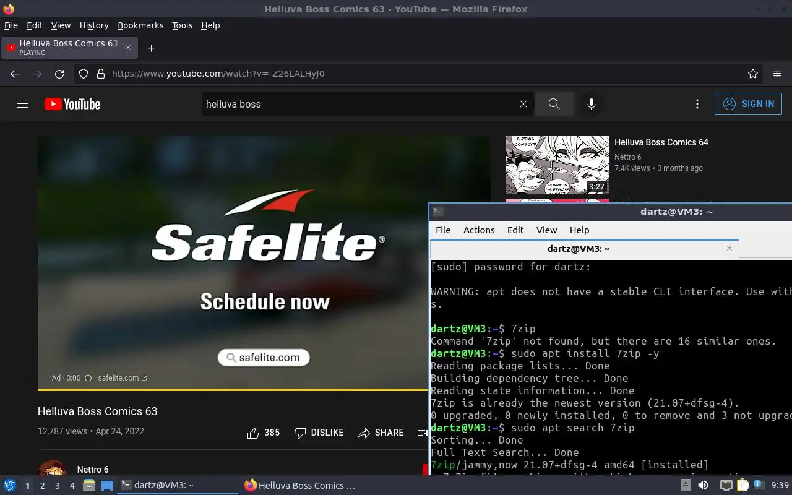This screenshot has width=792, height=495.
Task: Click the magnifier search button
Action: [554, 104]
